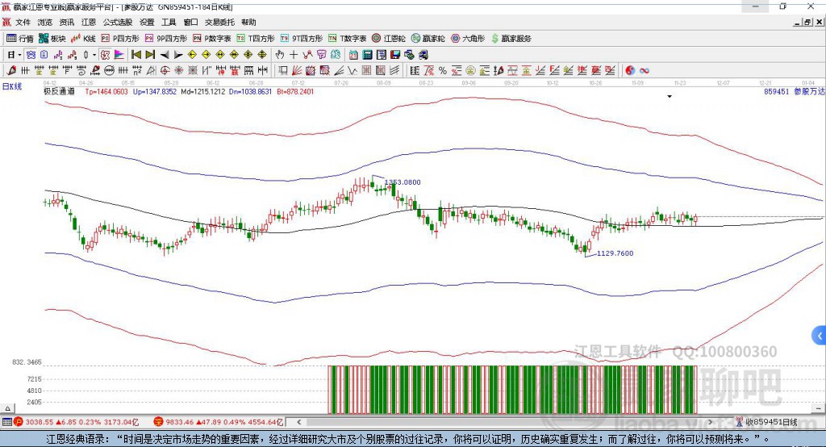Screen dimensions: 826x447
Task: Open the 行情 market quotes view
Action: pyautogui.click(x=20, y=38)
